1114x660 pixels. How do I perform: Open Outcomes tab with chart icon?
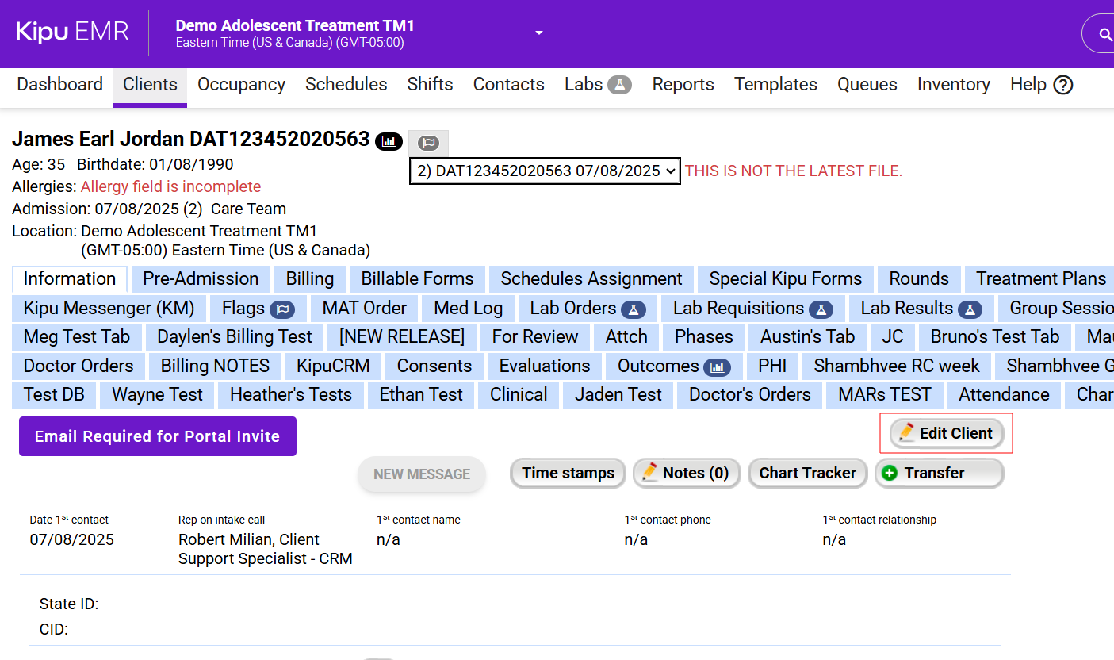[x=673, y=366]
